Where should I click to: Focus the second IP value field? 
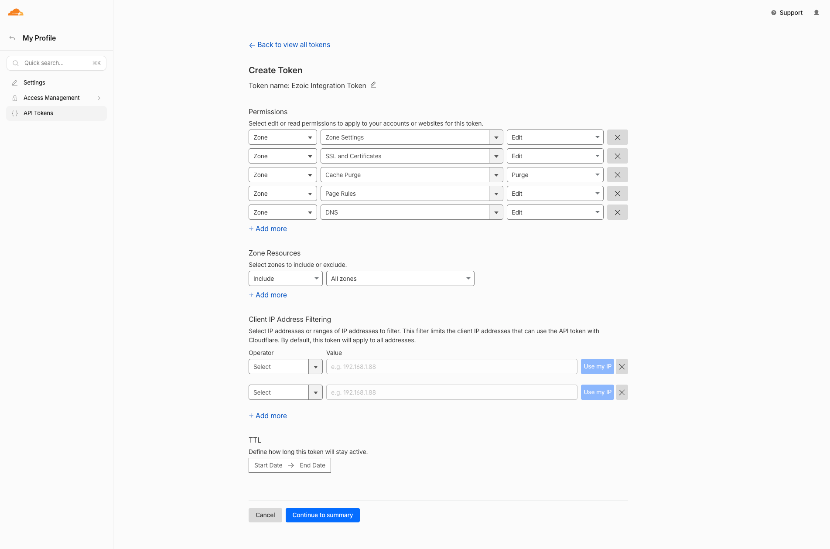[x=452, y=392]
